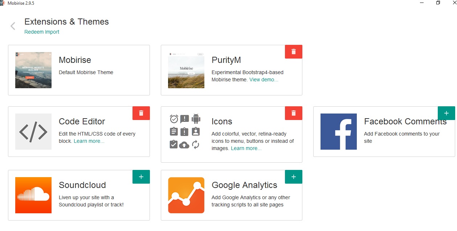This screenshot has height=231, width=457.
Task: Click the Icons extension glyph grid
Action: point(185,132)
